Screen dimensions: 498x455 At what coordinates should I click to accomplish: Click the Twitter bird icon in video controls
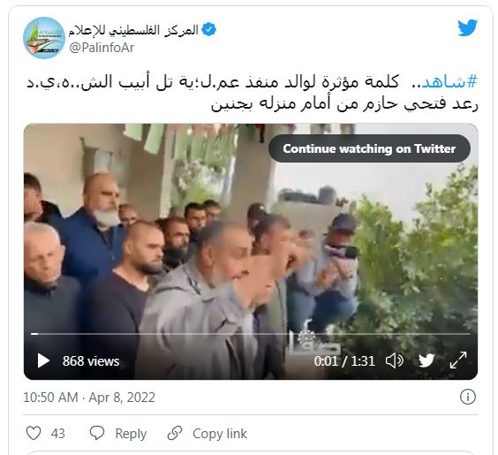click(426, 360)
